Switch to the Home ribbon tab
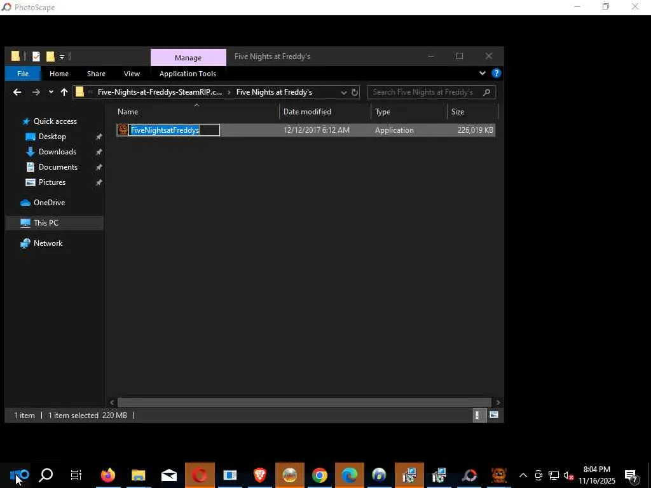The width and height of the screenshot is (651, 488). coord(59,74)
